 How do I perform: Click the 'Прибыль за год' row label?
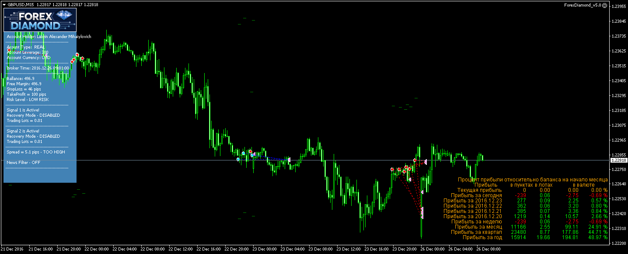482,237
